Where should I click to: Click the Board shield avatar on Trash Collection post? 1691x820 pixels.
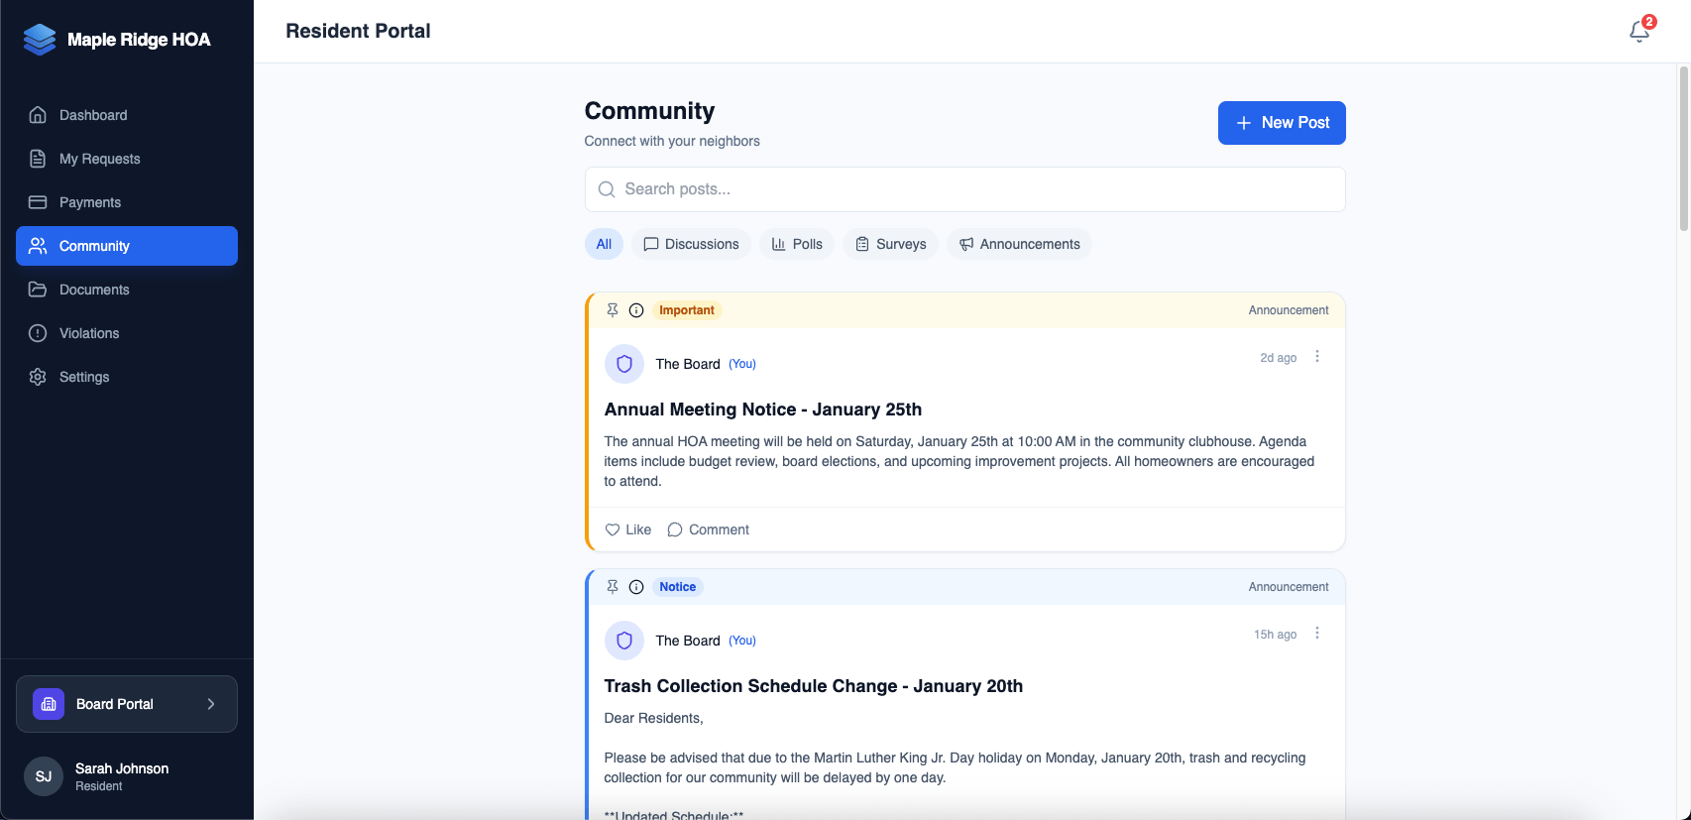tap(624, 641)
